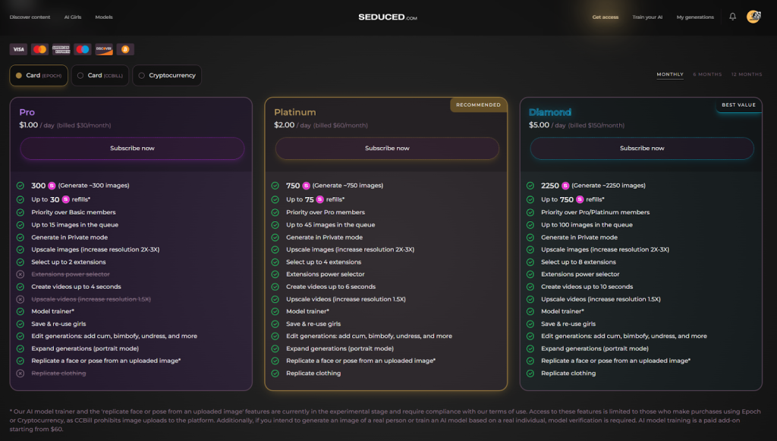Click the $5.00 / day price

547,125
